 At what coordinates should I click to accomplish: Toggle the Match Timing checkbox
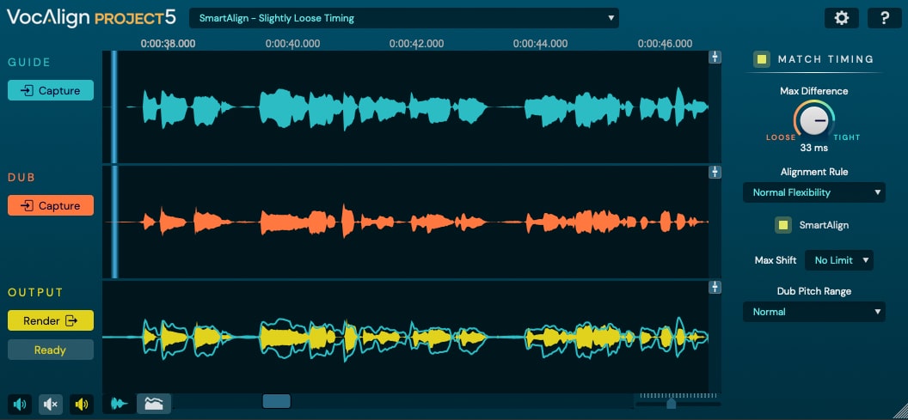tap(761, 59)
